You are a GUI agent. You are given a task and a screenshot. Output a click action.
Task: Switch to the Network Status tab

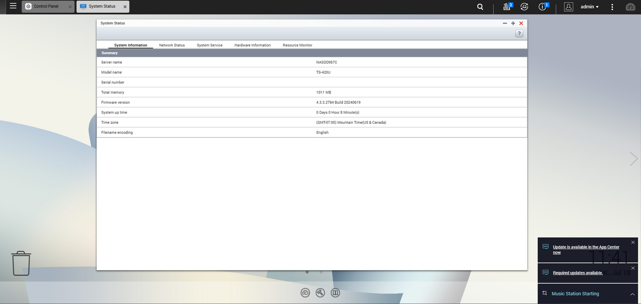172,45
